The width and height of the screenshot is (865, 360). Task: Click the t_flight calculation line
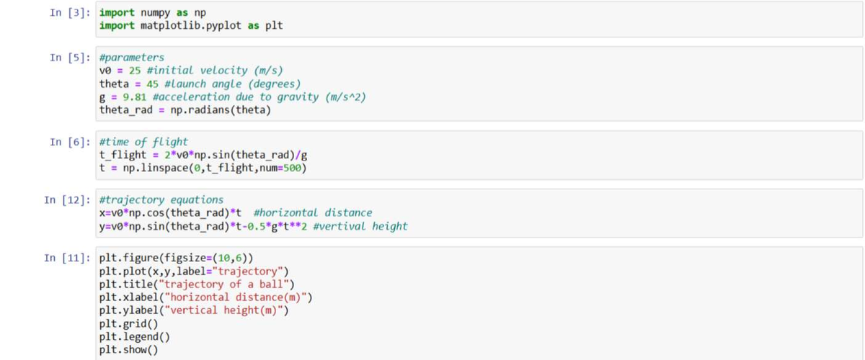point(205,155)
